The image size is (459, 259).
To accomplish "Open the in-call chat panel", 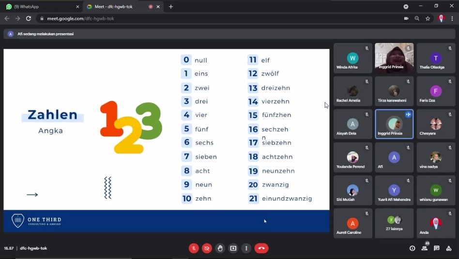I will coord(436,248).
